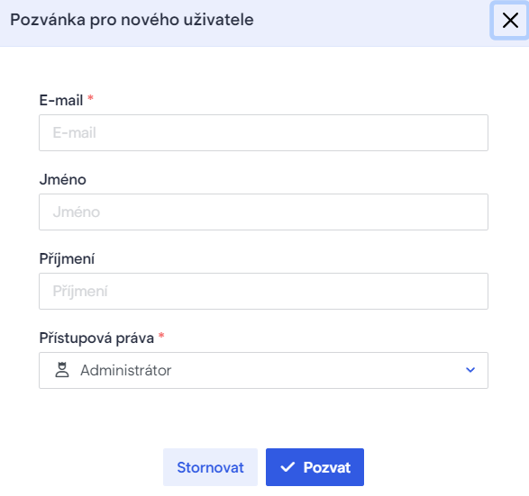The image size is (529, 496).
Task: Click the Jméno field label
Action: click(63, 180)
